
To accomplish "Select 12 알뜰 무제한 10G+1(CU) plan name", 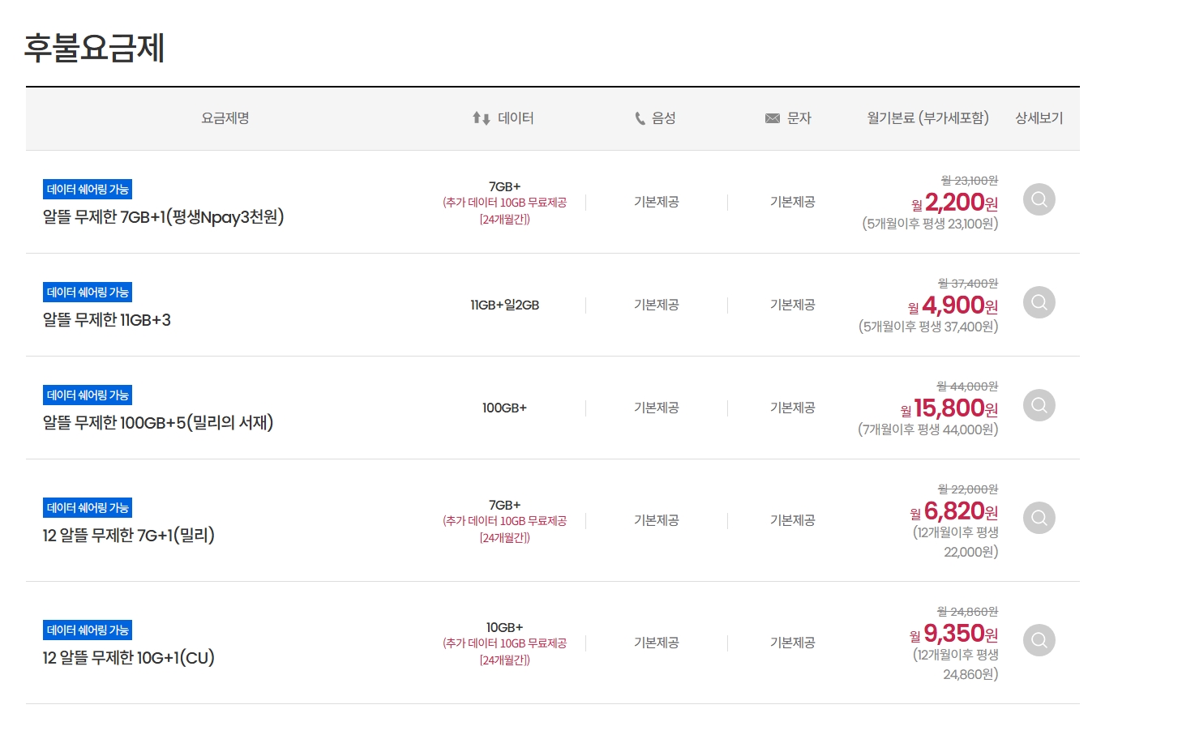I will (x=128, y=658).
